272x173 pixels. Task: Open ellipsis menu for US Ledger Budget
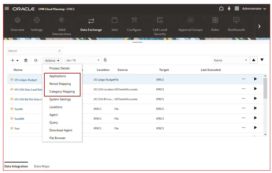click(x=244, y=79)
